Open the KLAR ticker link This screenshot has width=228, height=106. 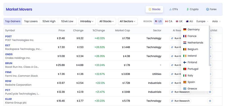point(9,99)
